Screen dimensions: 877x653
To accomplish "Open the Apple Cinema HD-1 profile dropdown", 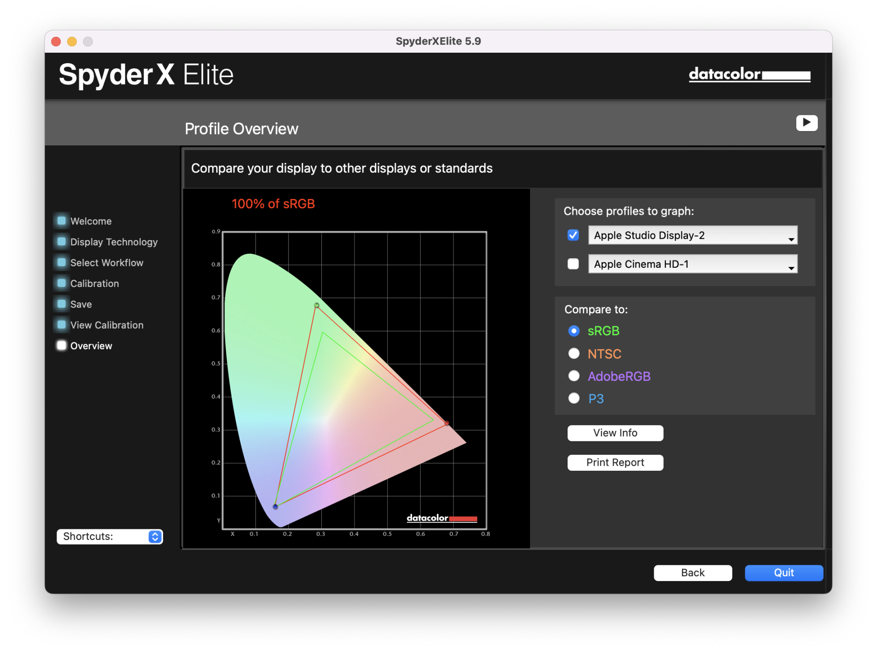I will 692,264.
